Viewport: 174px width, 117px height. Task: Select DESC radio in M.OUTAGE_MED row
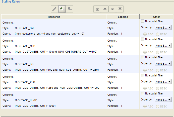coord(157,52)
